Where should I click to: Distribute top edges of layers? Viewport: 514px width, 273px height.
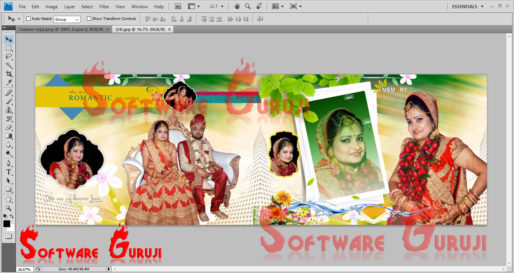(x=204, y=19)
